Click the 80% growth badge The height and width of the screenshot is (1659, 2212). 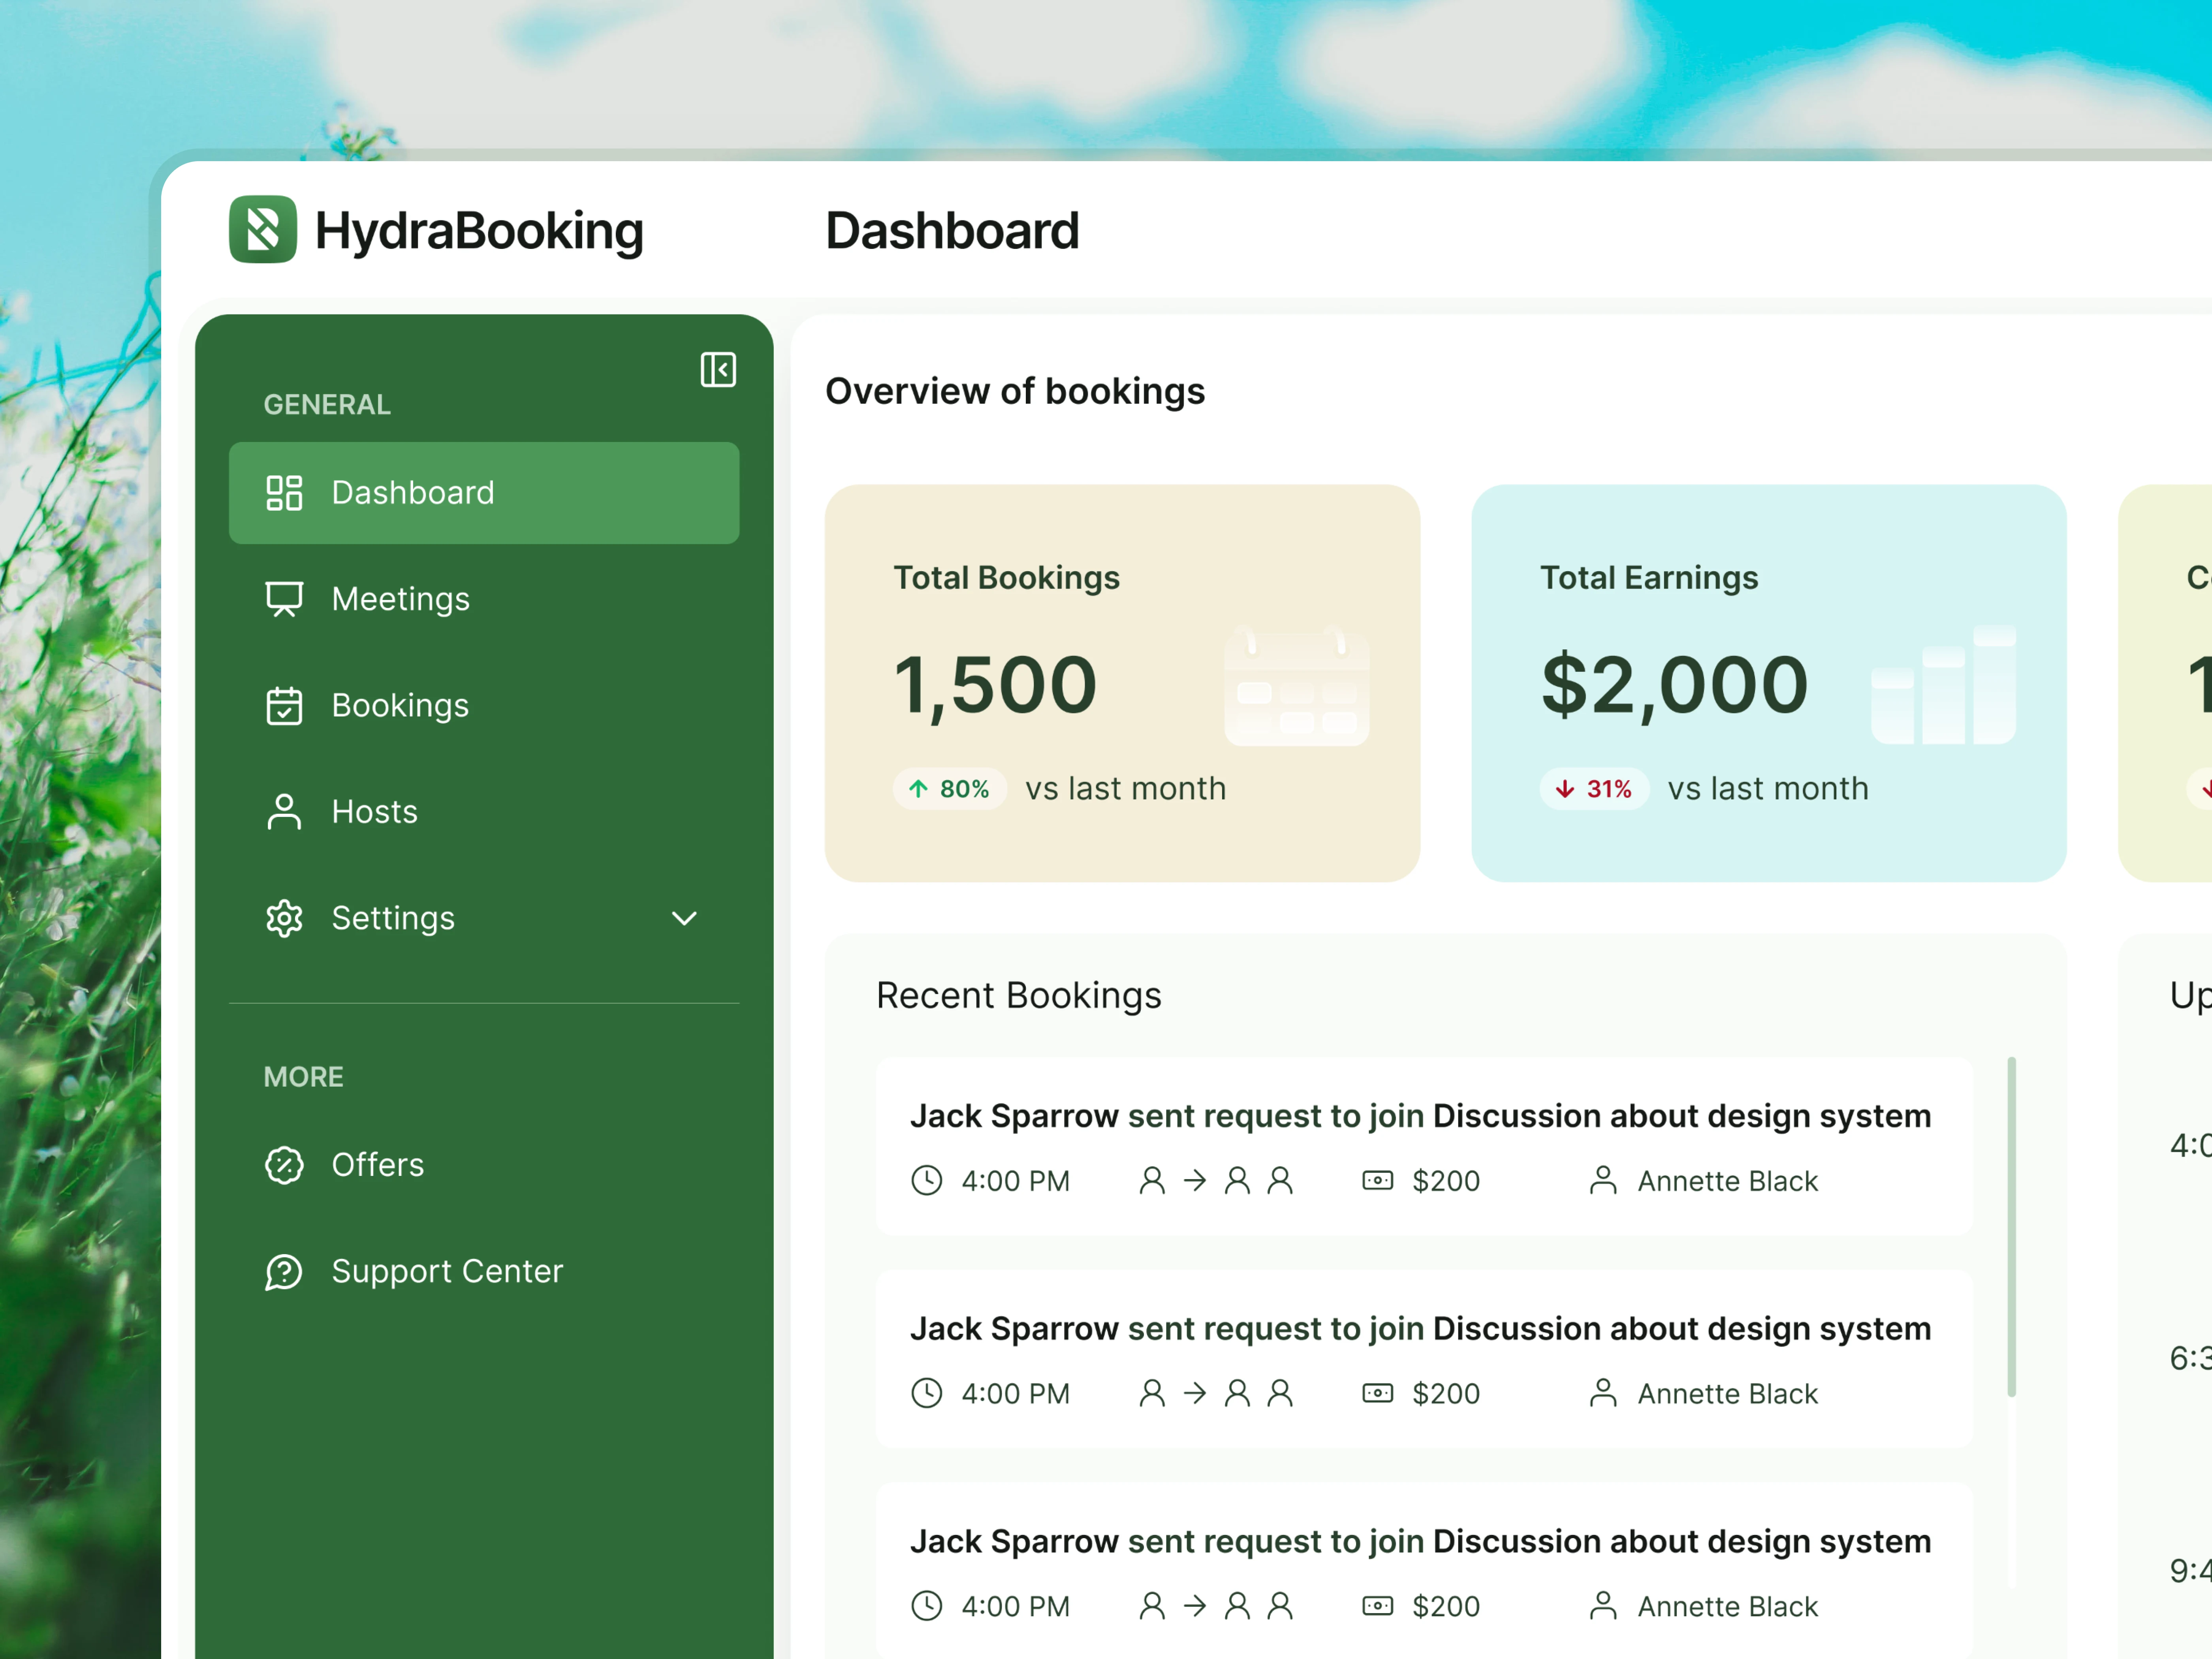(x=949, y=789)
